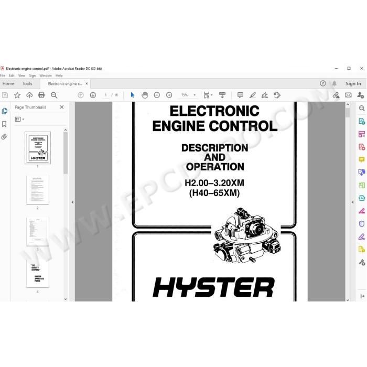The width and height of the screenshot is (367, 367).
Task: Activate the Hand pan tool
Action: click(x=145, y=95)
